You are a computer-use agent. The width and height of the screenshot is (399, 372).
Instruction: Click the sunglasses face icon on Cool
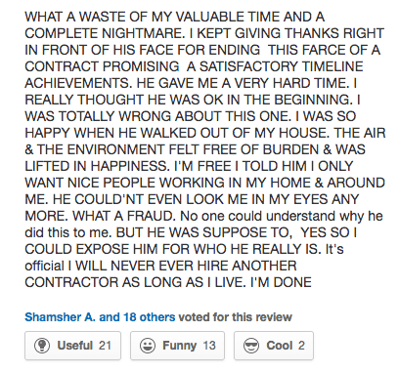(251, 346)
